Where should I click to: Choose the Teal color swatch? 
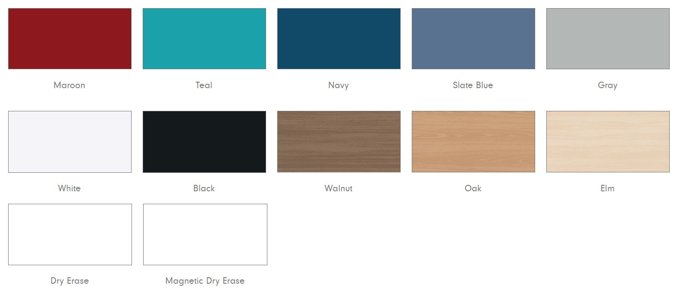(204, 39)
